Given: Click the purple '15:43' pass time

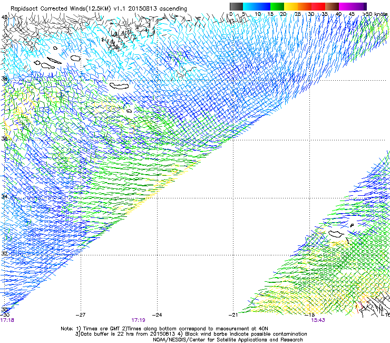Looking at the screenshot, I should click(318, 320).
